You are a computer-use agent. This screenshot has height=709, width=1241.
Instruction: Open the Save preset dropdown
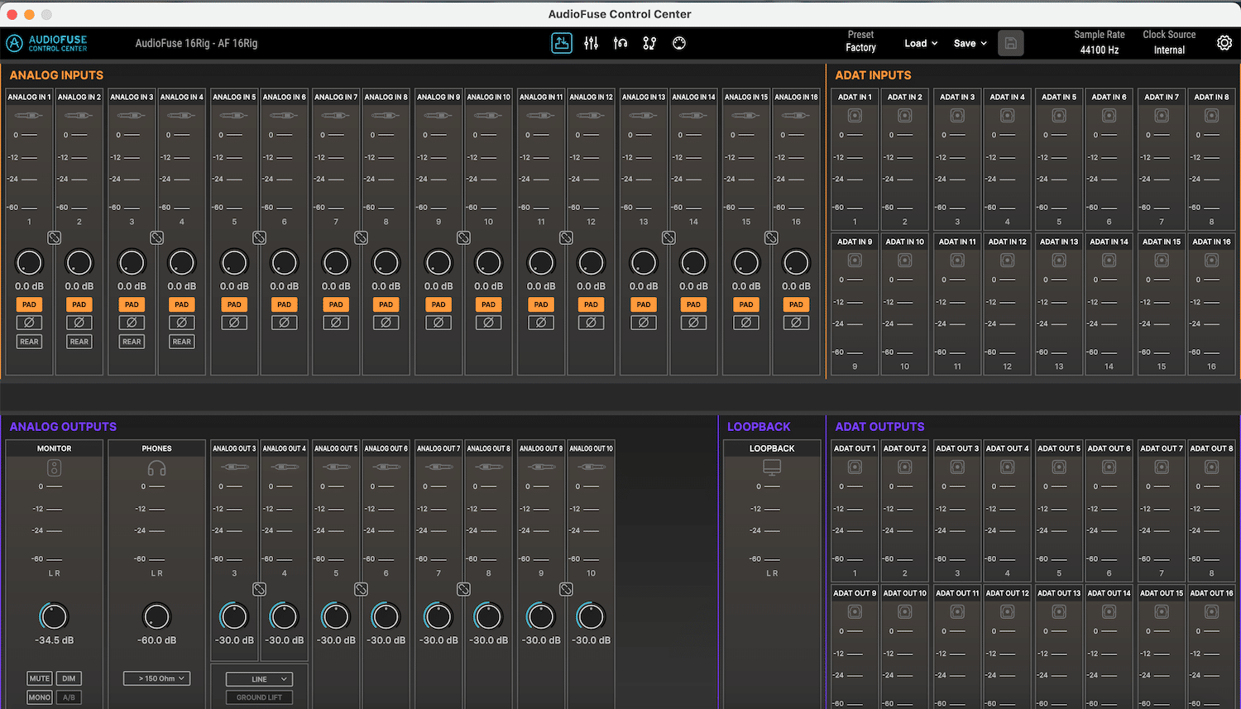coord(970,43)
